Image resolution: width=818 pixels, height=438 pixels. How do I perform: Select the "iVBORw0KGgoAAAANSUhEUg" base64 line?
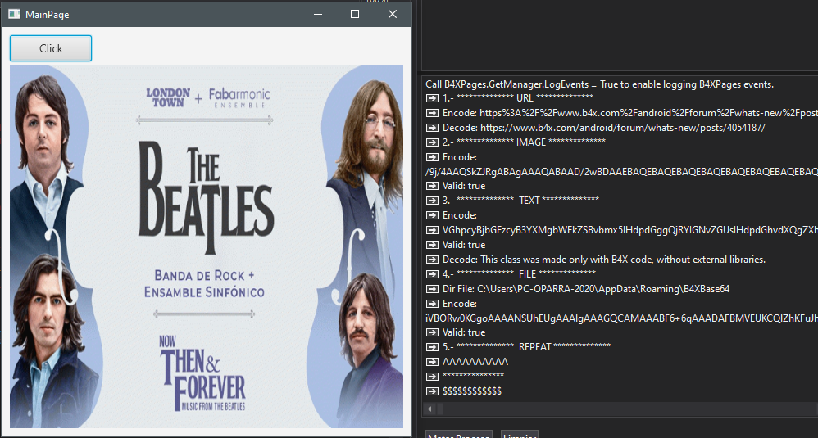point(621,318)
